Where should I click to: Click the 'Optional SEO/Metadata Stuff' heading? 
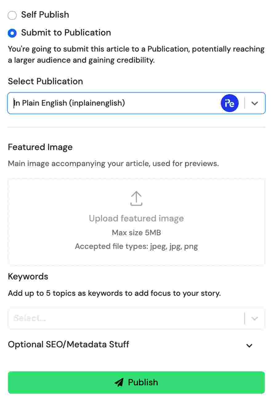68,344
